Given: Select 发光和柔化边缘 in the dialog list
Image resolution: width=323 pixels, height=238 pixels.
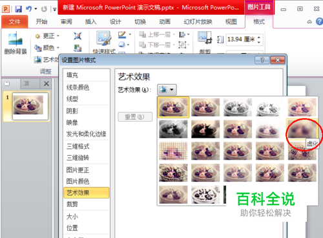Looking at the screenshot, I should tap(87, 134).
